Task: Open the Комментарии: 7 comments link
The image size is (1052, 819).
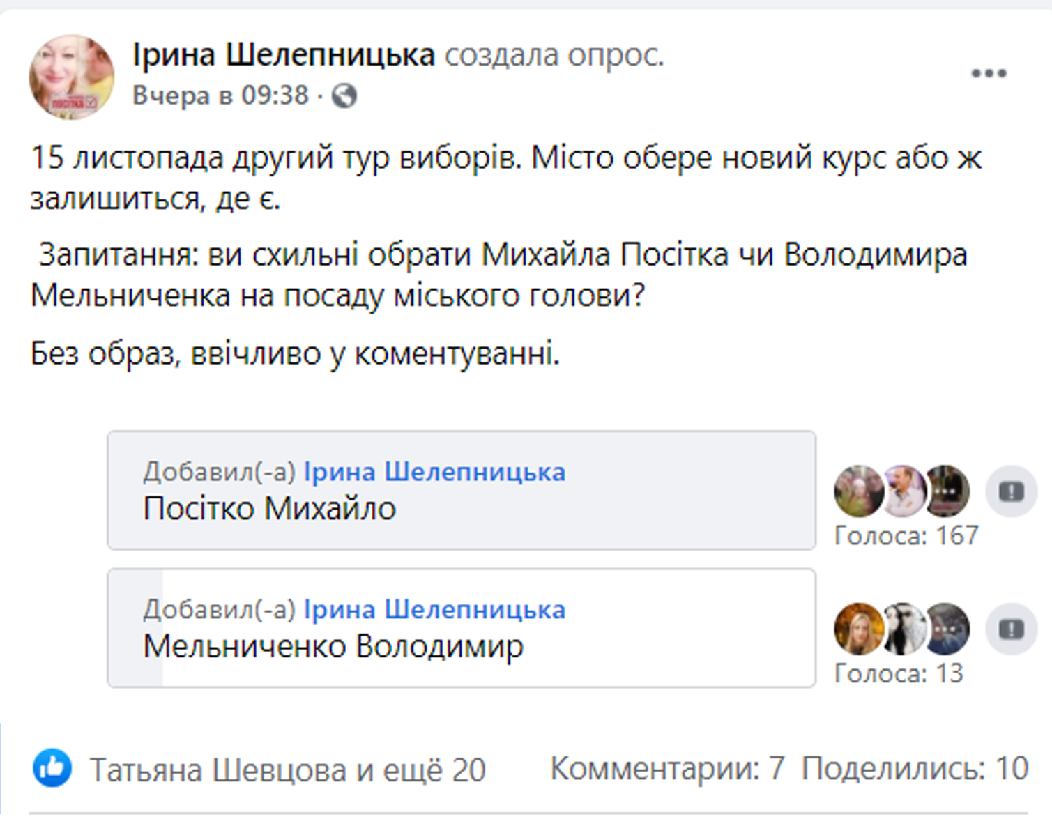Action: (667, 769)
